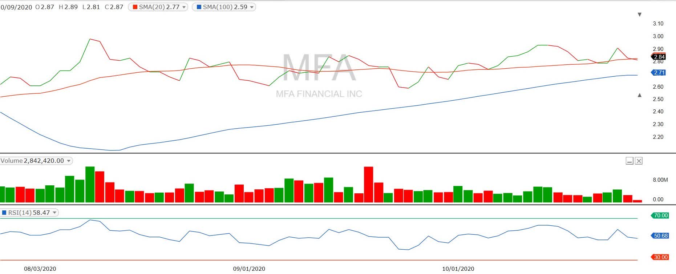Click the 70.00 RSI overbought marker
This screenshot has width=676, height=274.
tap(660, 215)
